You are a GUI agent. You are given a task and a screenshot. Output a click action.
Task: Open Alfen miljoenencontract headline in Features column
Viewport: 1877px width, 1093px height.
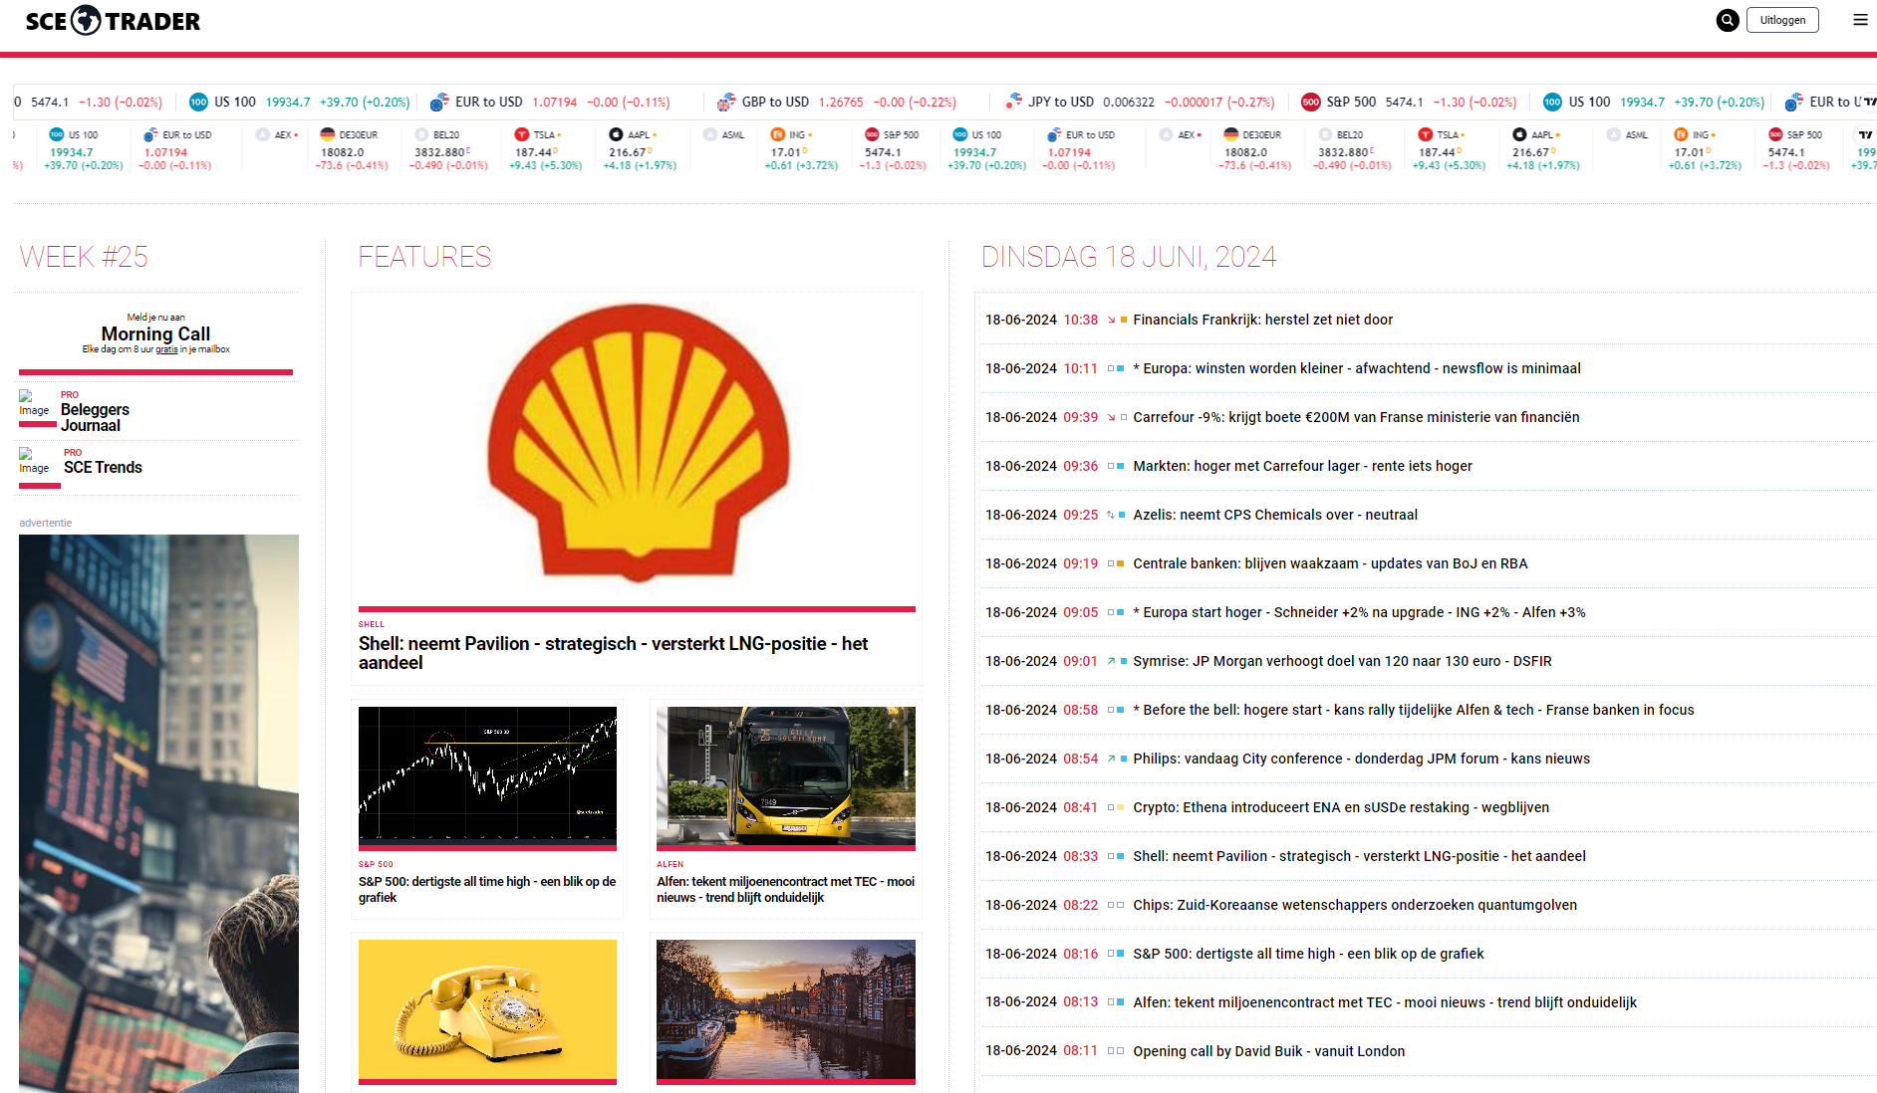786,889
